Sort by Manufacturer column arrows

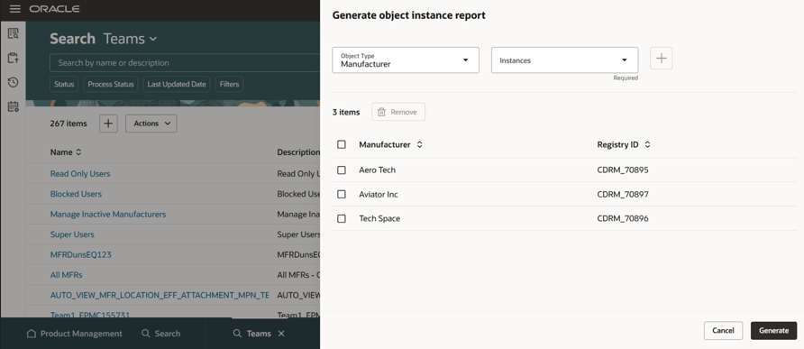[x=419, y=144]
